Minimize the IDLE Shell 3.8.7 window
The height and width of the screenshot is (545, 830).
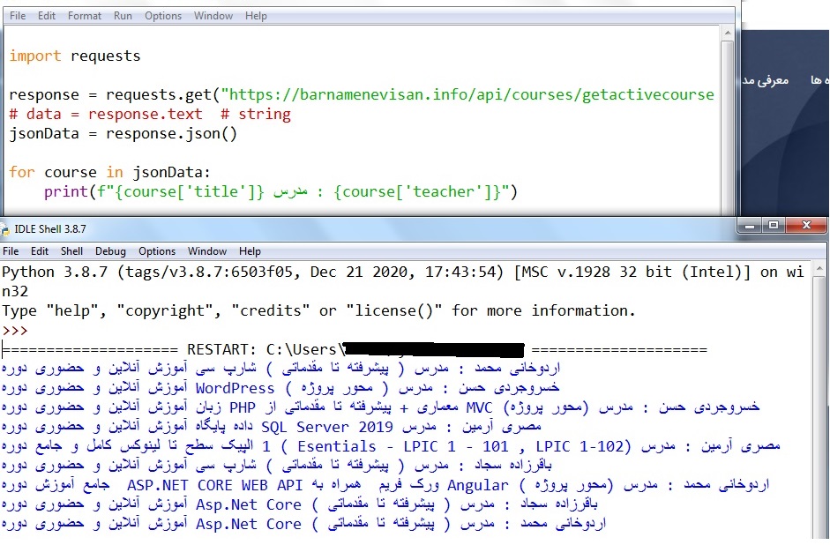pos(750,228)
